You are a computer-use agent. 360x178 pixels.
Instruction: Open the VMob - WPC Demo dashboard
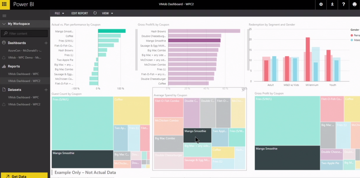point(25,58)
